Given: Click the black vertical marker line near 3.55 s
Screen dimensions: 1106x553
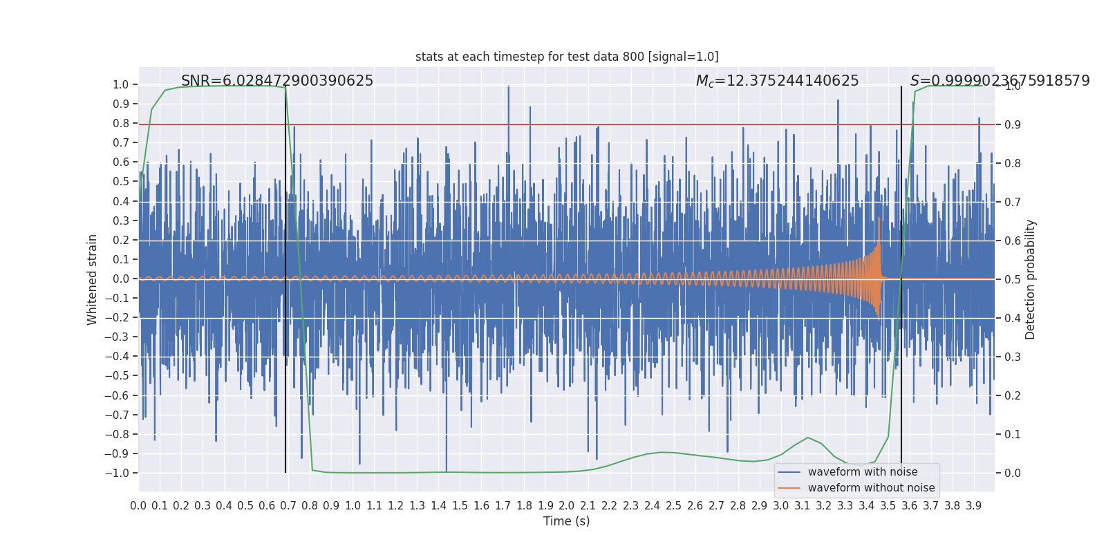Looking at the screenshot, I should click(901, 279).
